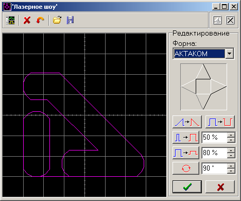Increase the 90 ° angle with up arrow
The height and width of the screenshot is (201, 241).
[231, 165]
